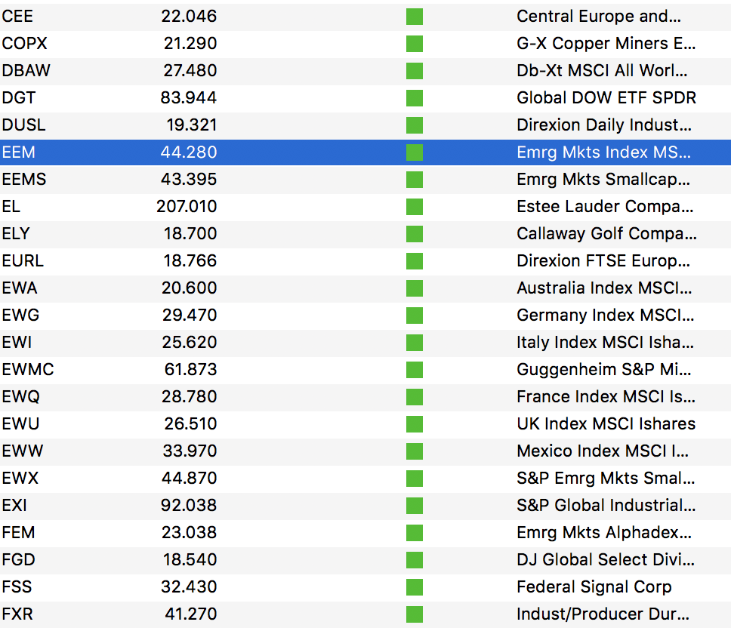Click the Italy Index MSCI Isha... description
The height and width of the screenshot is (628, 731).
click(x=605, y=343)
